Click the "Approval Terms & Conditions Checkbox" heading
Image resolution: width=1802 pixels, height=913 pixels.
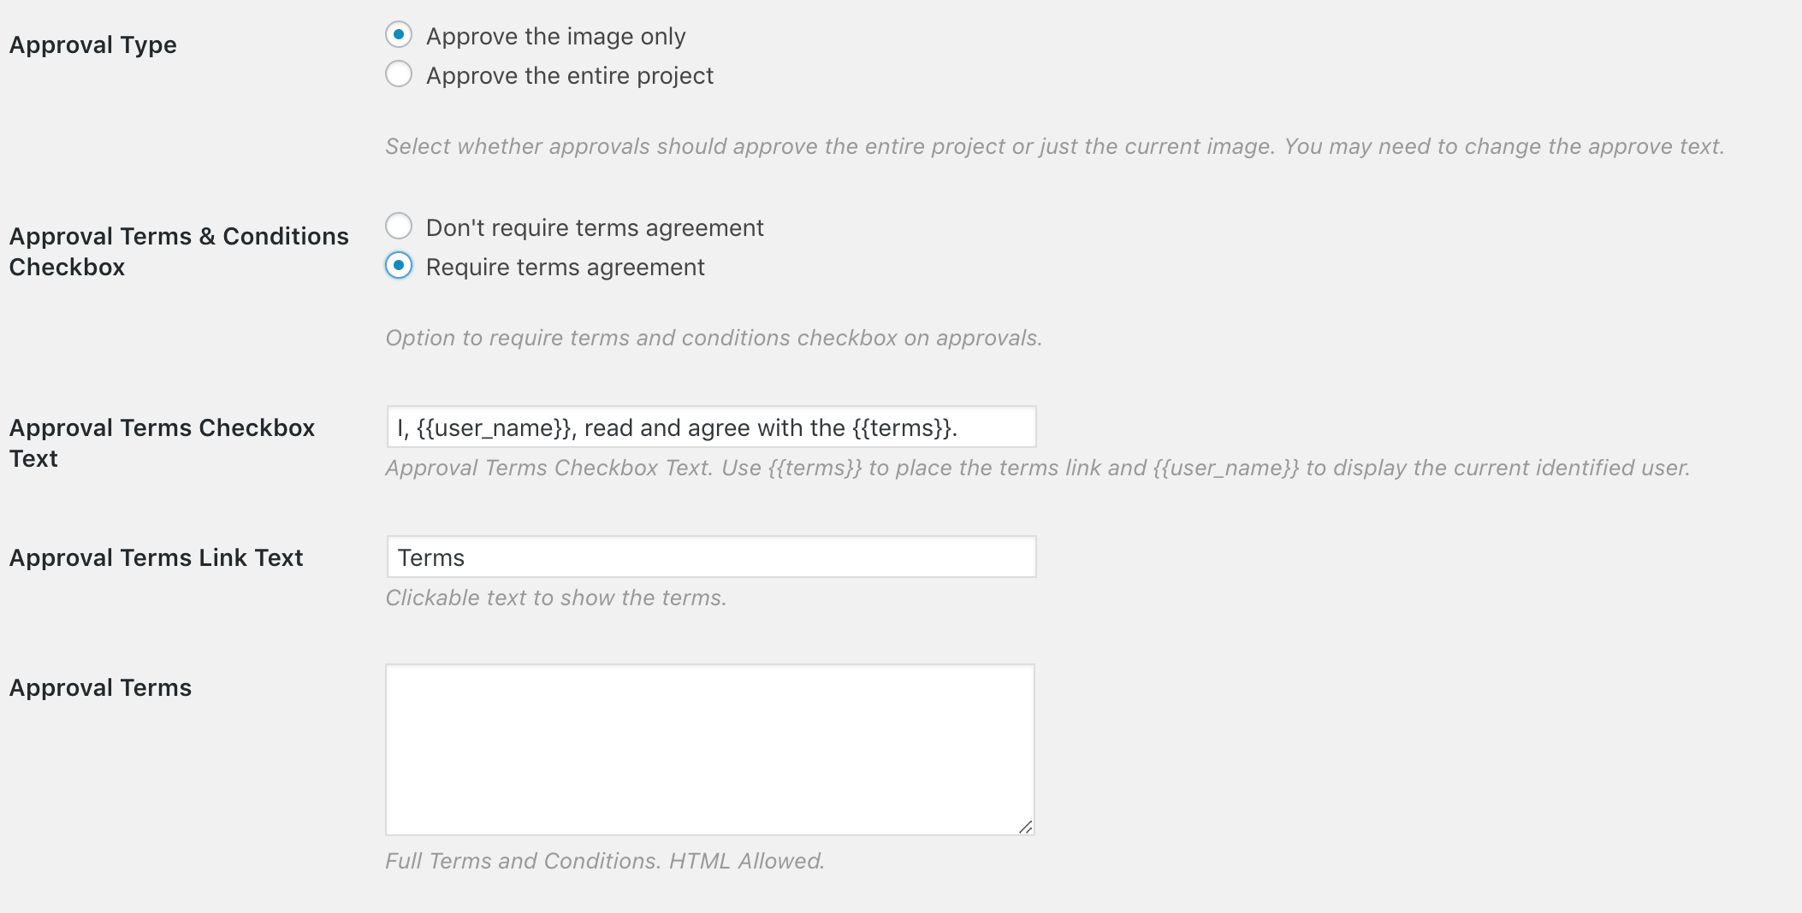(178, 251)
